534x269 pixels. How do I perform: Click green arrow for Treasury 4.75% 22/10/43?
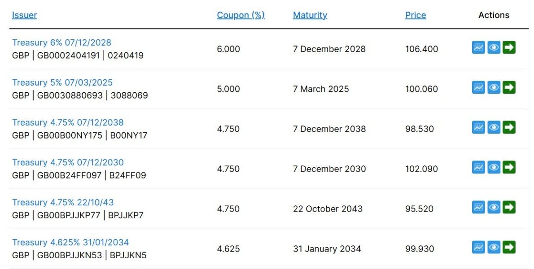click(x=509, y=207)
